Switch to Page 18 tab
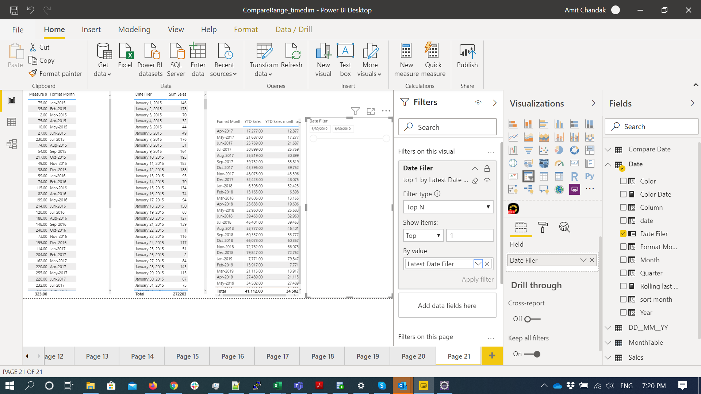The height and width of the screenshot is (394, 701). [322, 356]
